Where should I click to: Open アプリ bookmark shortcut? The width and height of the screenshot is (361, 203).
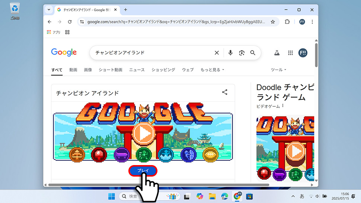click(x=54, y=32)
